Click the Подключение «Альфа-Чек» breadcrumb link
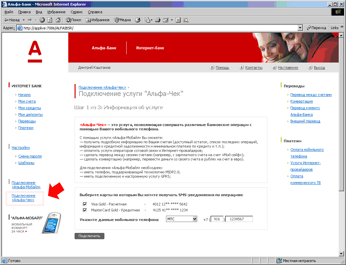 coord(102,87)
